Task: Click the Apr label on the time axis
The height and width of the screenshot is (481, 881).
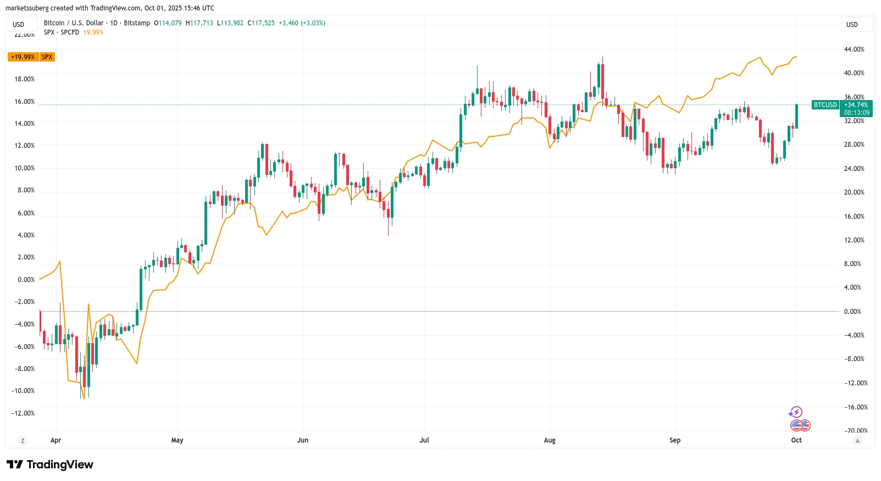Action: pos(56,440)
